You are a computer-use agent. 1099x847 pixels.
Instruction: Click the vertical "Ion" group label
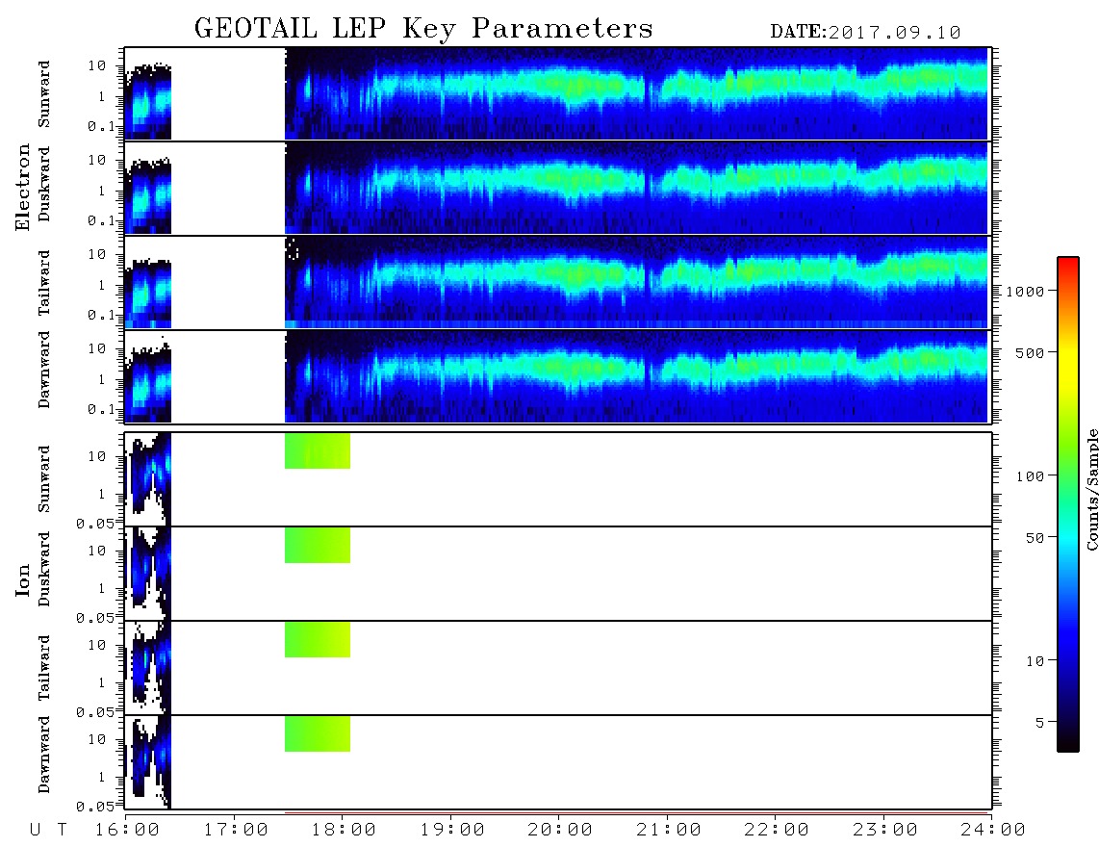click(x=23, y=580)
